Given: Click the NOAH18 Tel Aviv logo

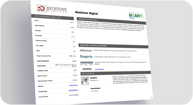Looking at the screenshot, I should 136,15.
